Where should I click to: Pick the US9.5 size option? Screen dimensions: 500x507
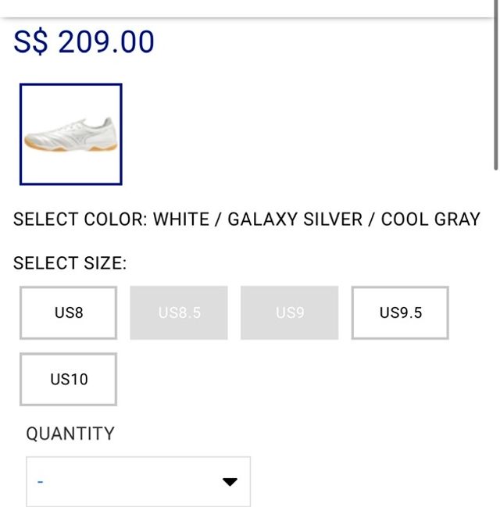[x=400, y=312]
